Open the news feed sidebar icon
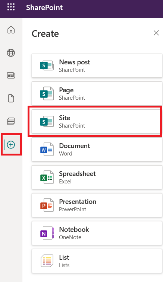Image resolution: width=163 pixels, height=282 pixels. tap(11, 76)
